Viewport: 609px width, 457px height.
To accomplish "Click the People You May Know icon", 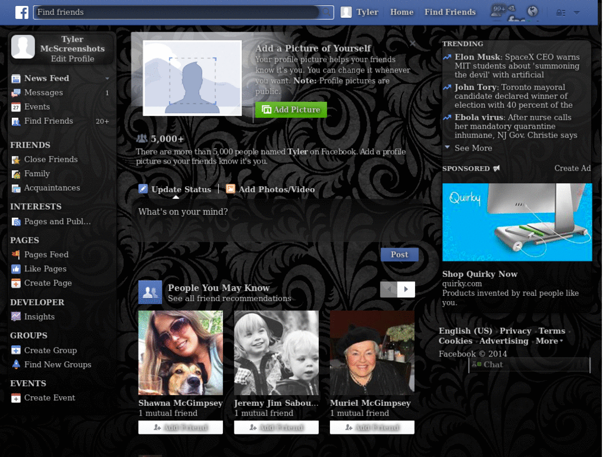I will (150, 292).
